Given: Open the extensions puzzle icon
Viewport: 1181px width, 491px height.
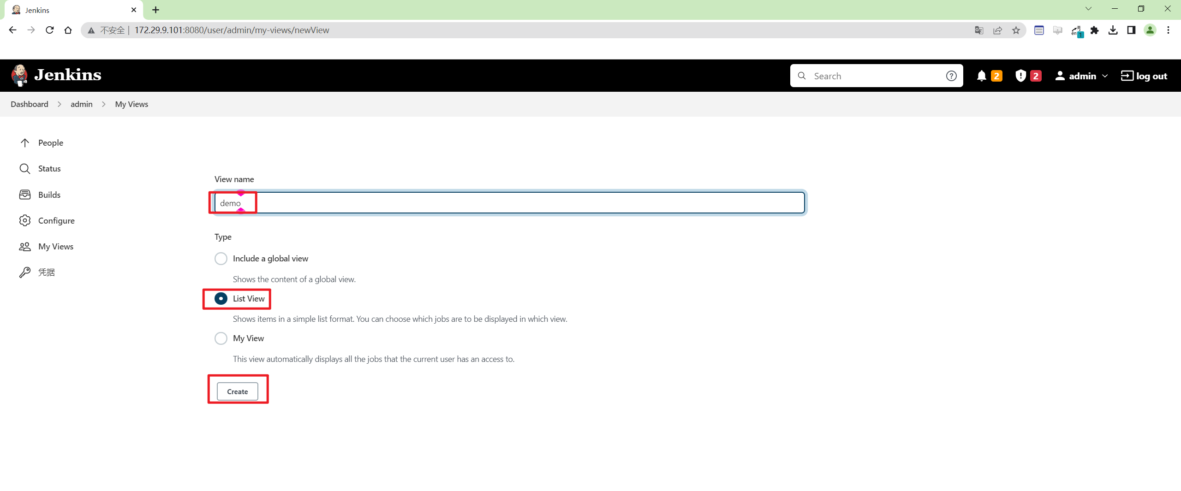Looking at the screenshot, I should tap(1094, 30).
